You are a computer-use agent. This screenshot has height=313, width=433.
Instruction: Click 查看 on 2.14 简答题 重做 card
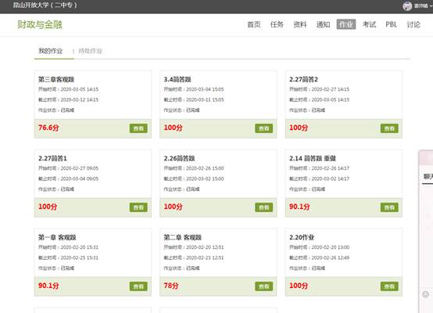pos(389,207)
